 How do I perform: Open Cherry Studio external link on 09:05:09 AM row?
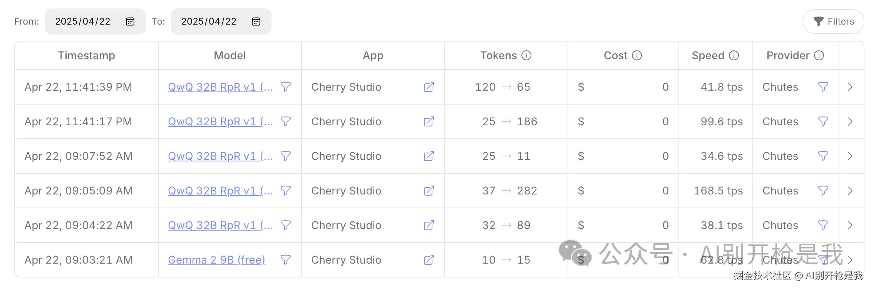point(429,191)
